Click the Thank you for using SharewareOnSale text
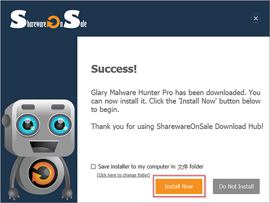270x203 pixels. pos(177,126)
